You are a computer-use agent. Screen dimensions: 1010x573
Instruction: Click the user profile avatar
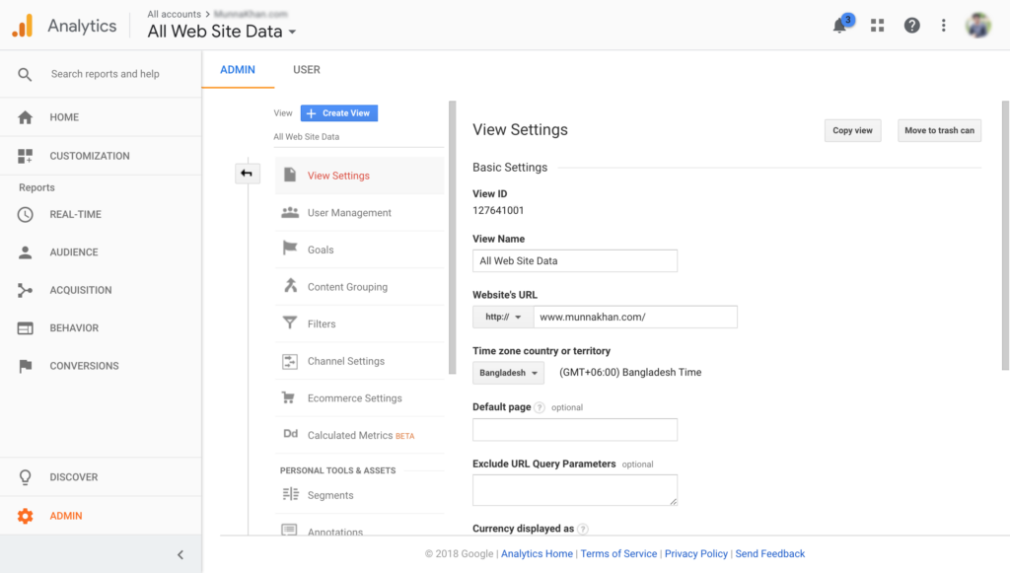(978, 26)
